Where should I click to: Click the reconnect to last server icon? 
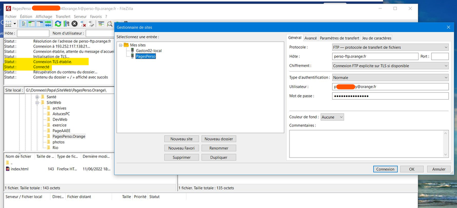click(91, 24)
